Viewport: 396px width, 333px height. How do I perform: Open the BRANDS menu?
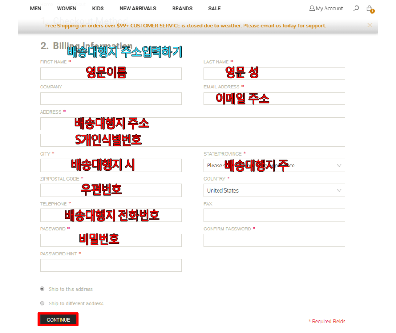(182, 9)
